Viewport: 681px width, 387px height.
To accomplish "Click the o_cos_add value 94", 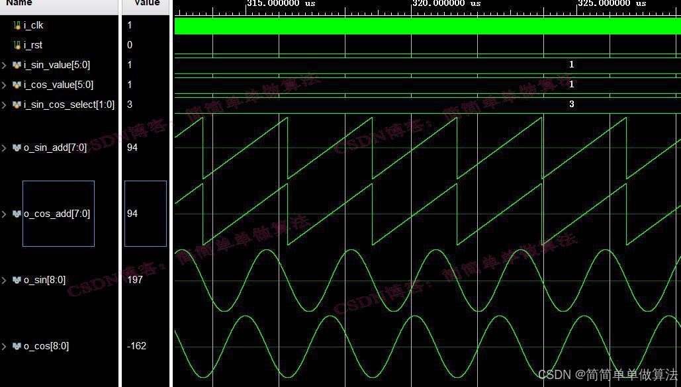I will tap(132, 214).
